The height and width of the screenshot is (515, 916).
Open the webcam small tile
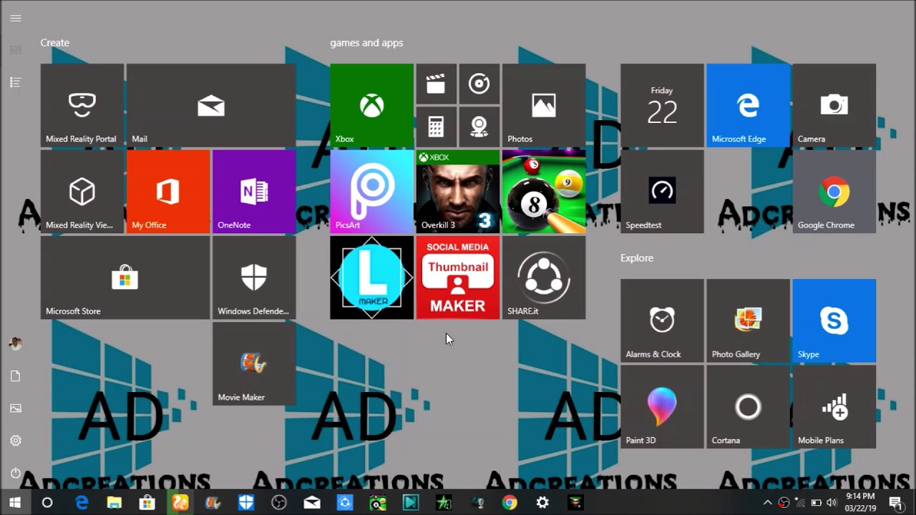[x=479, y=127]
